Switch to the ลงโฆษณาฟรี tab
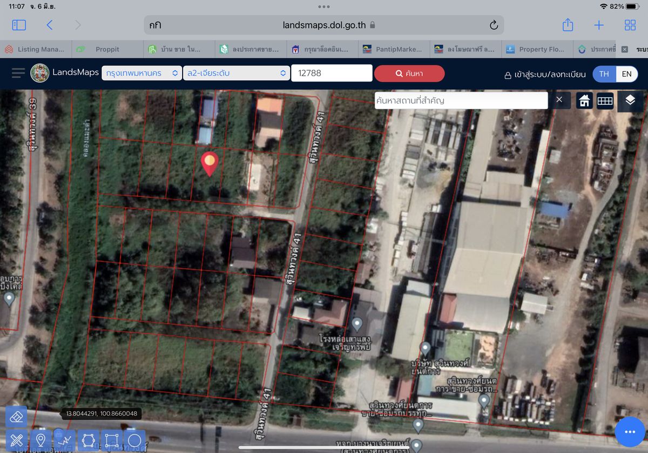 (x=467, y=49)
